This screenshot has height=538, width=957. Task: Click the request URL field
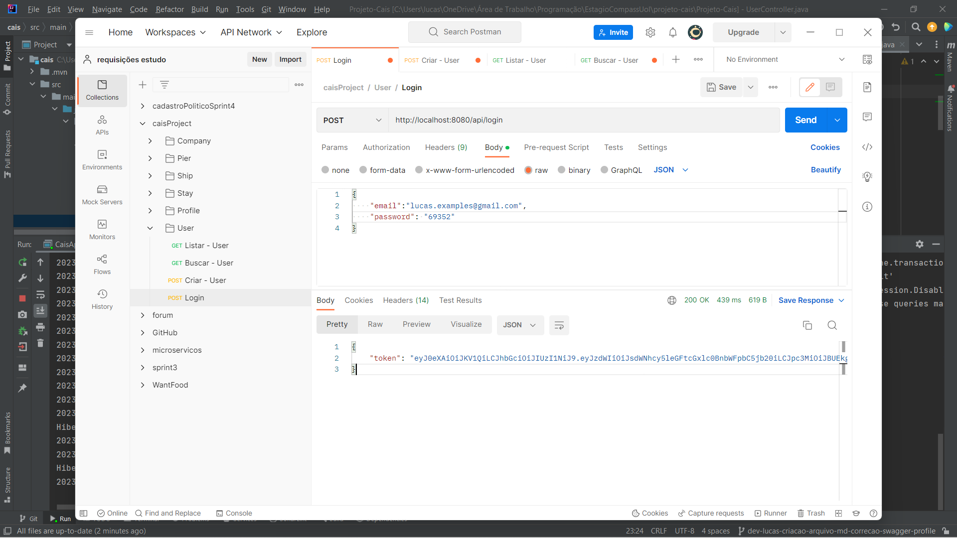548,120
